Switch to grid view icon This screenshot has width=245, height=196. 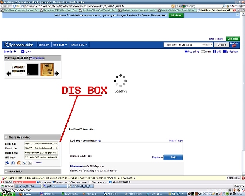215,51
